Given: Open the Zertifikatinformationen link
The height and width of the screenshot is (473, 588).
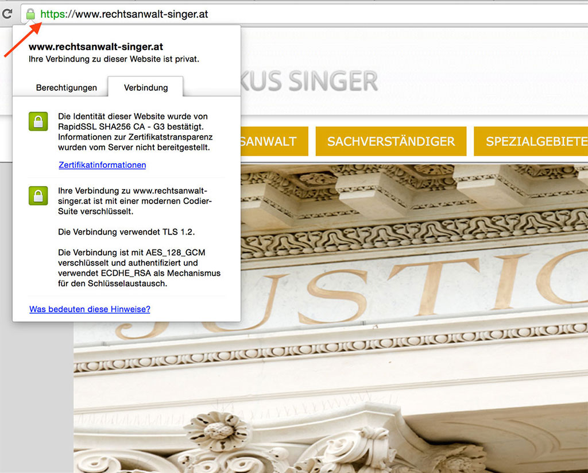Looking at the screenshot, I should (102, 165).
